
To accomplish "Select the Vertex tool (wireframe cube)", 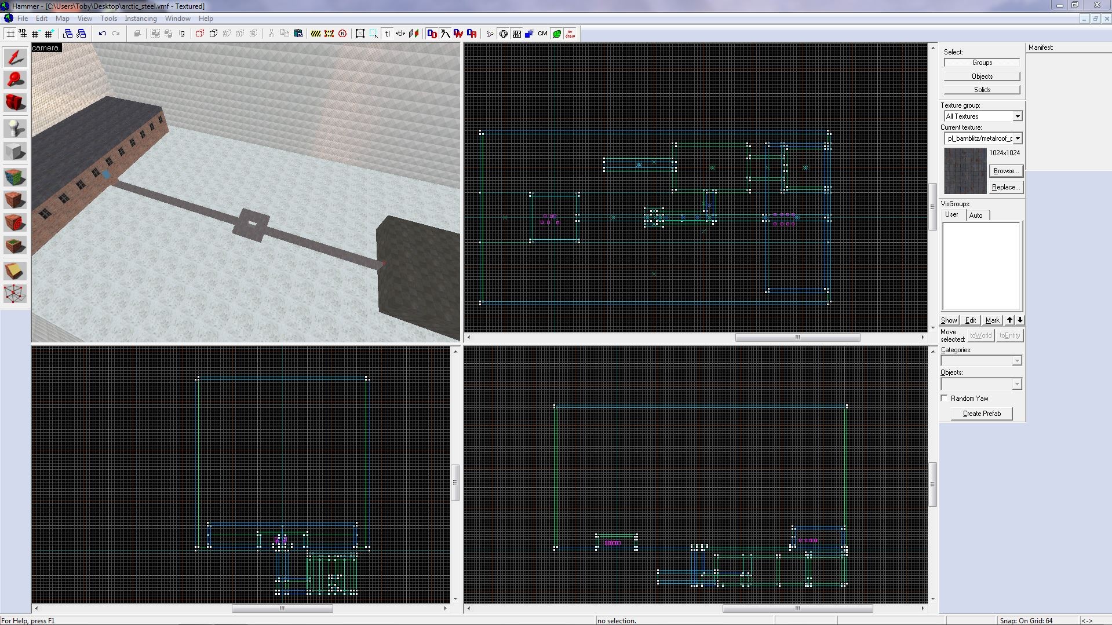I will point(15,294).
